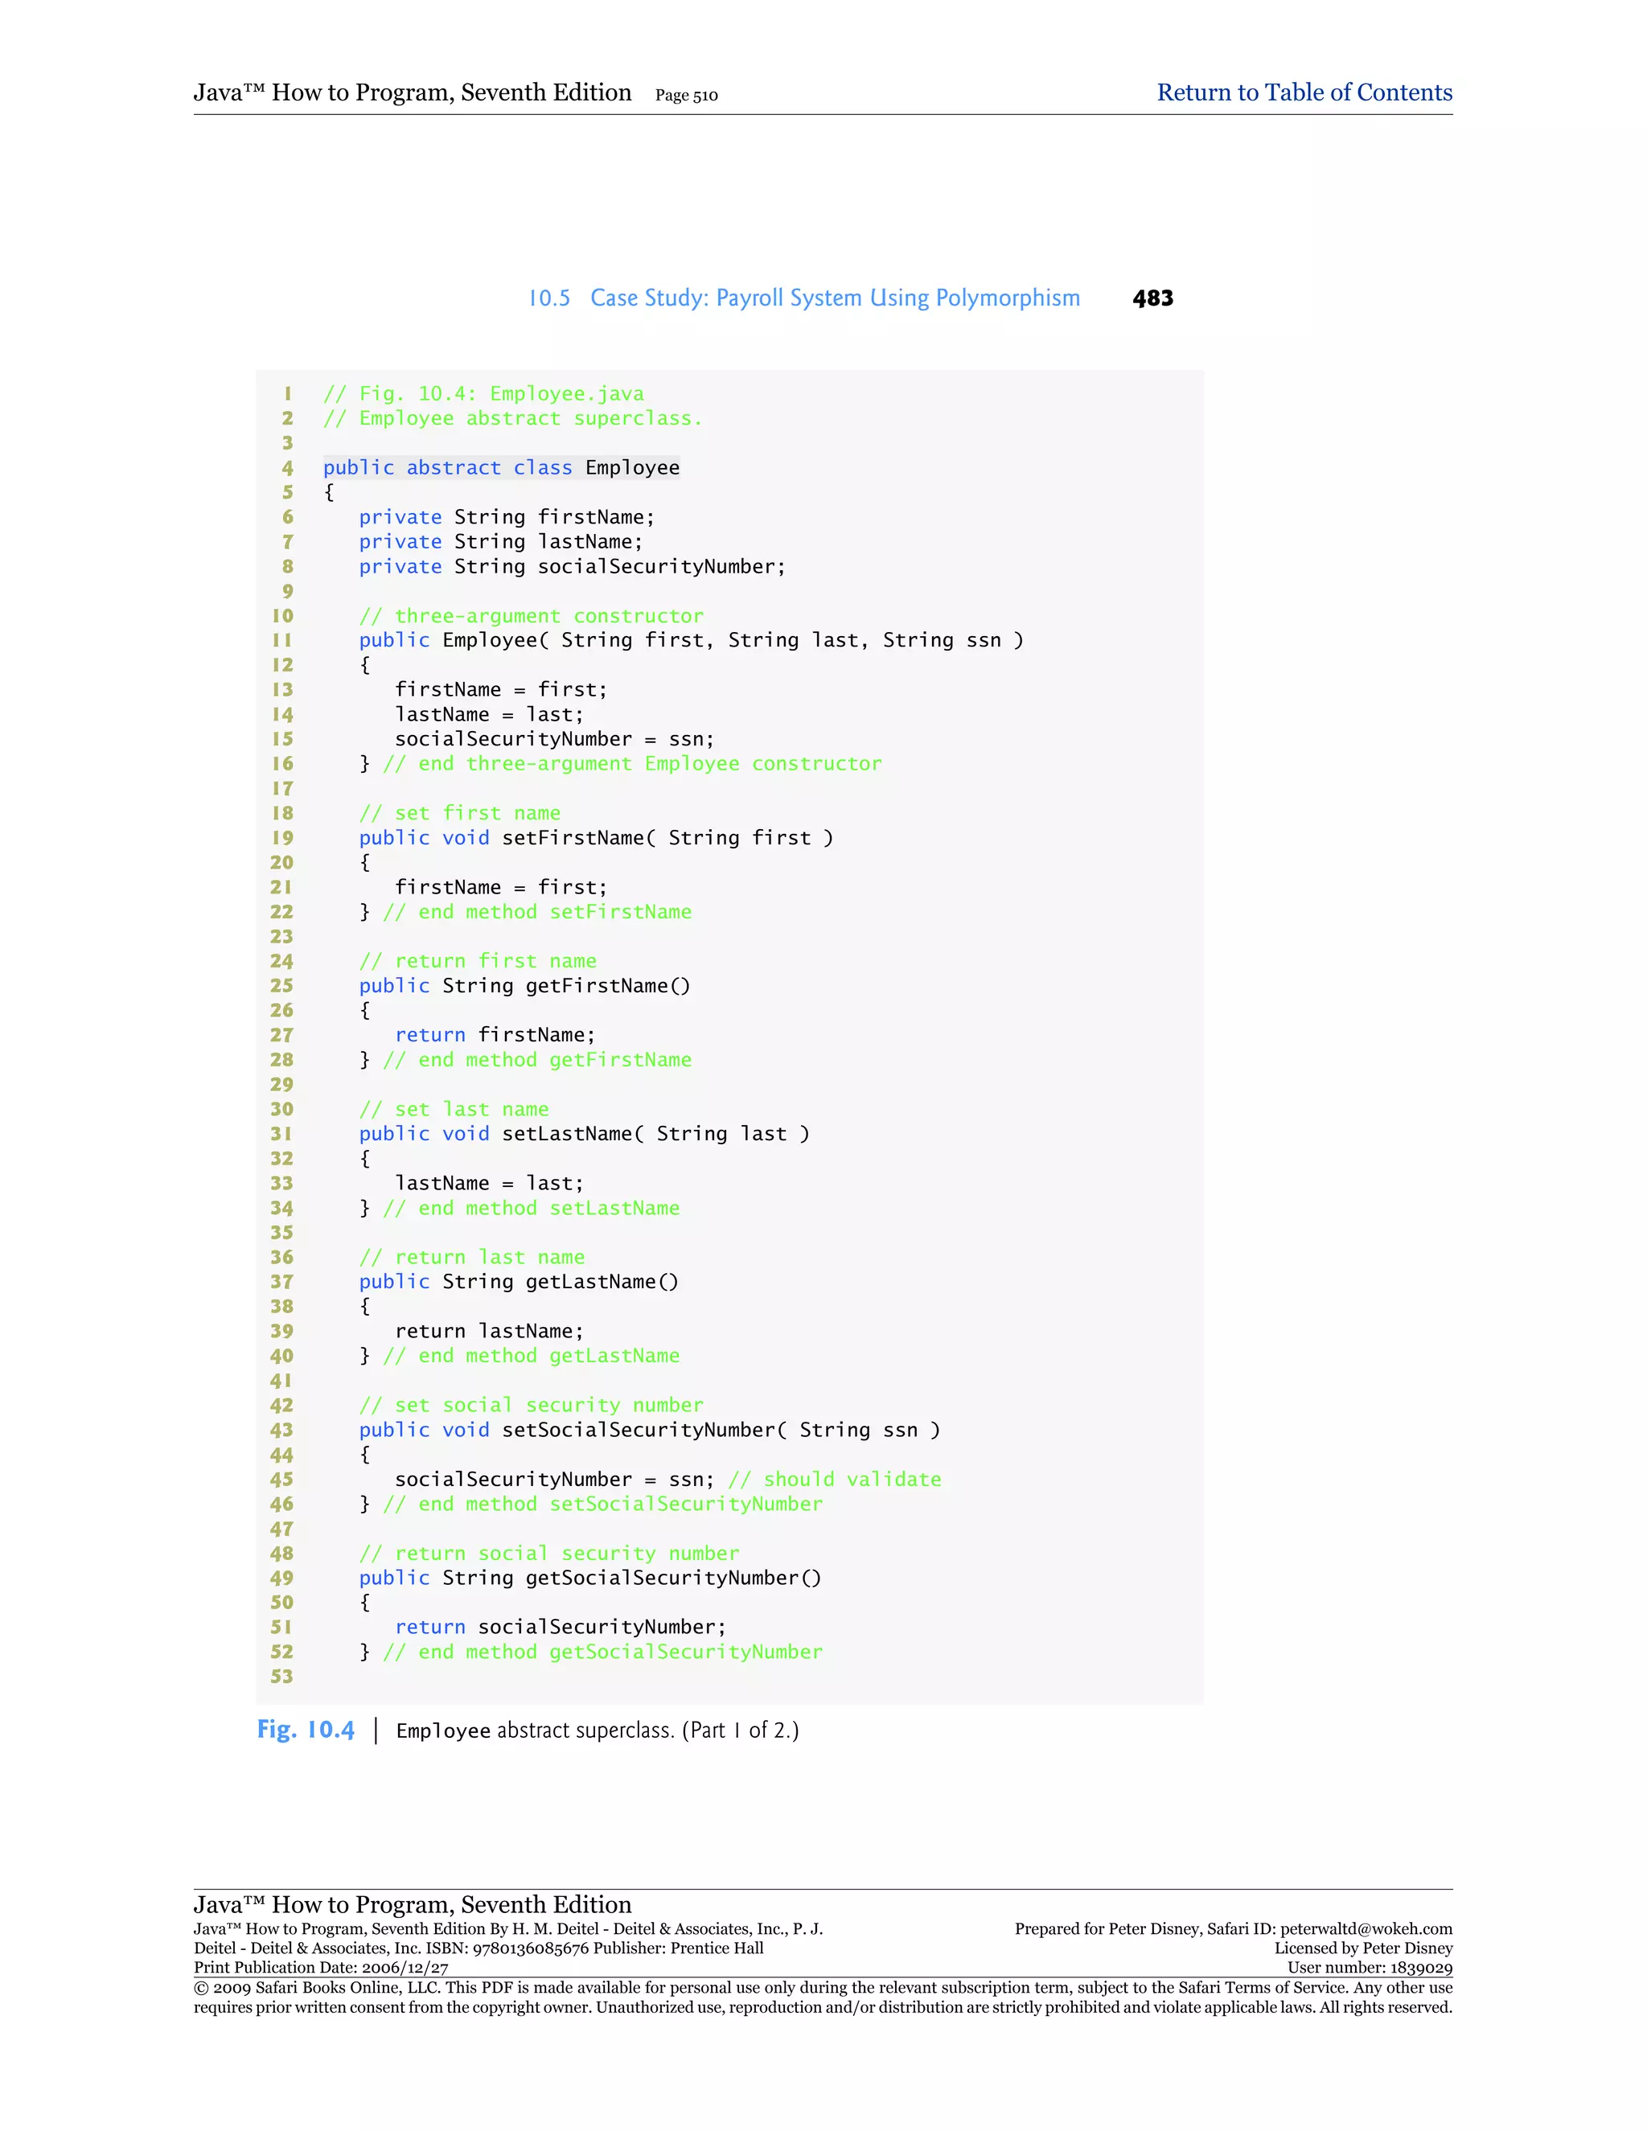Click the public Employee constructor signature line
The image size is (1647, 2131).
[691, 640]
